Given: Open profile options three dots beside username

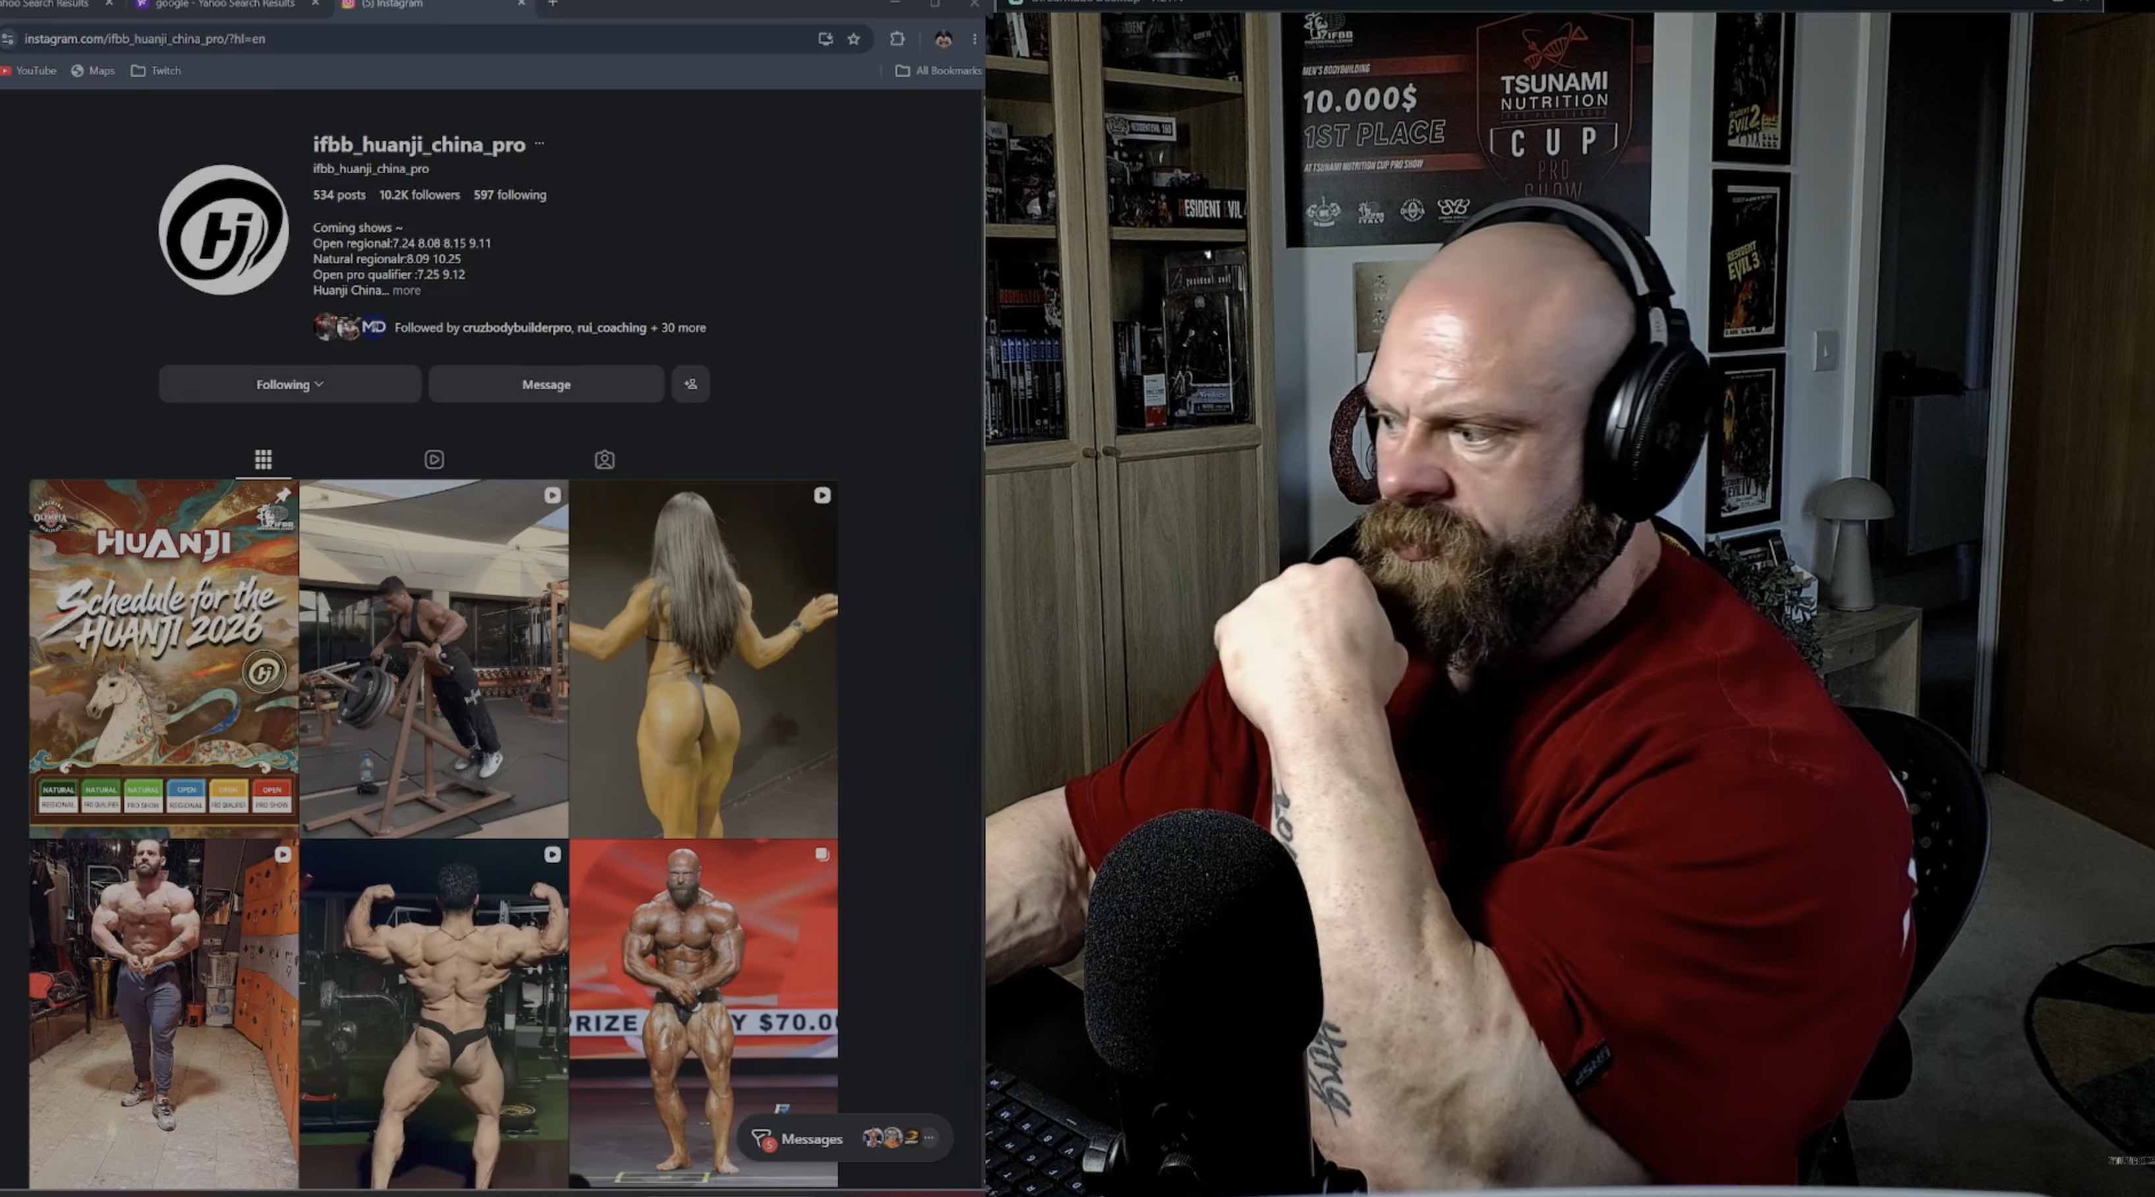Looking at the screenshot, I should tap(540, 143).
